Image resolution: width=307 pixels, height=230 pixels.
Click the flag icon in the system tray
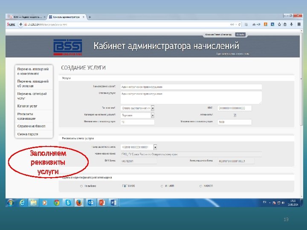point(274,203)
